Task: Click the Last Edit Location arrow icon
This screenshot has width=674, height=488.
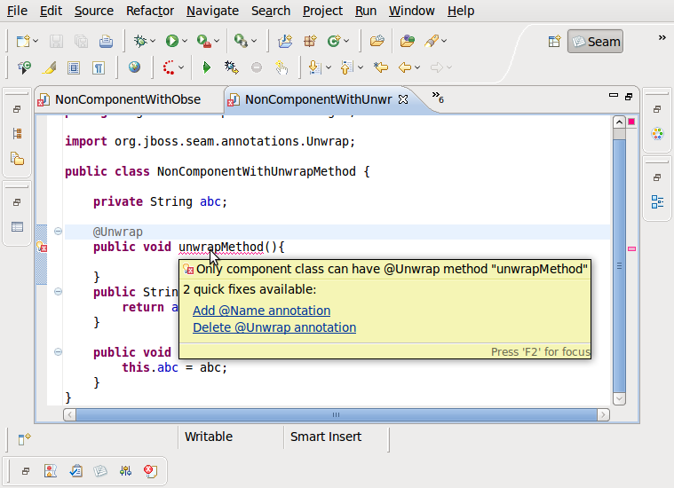Action: point(381,67)
